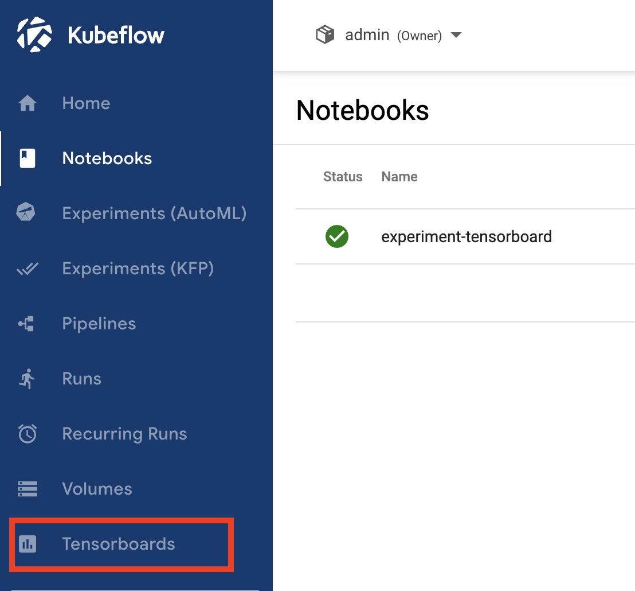Click the Kubeflow title text
This screenshot has width=635, height=591.
point(116,35)
